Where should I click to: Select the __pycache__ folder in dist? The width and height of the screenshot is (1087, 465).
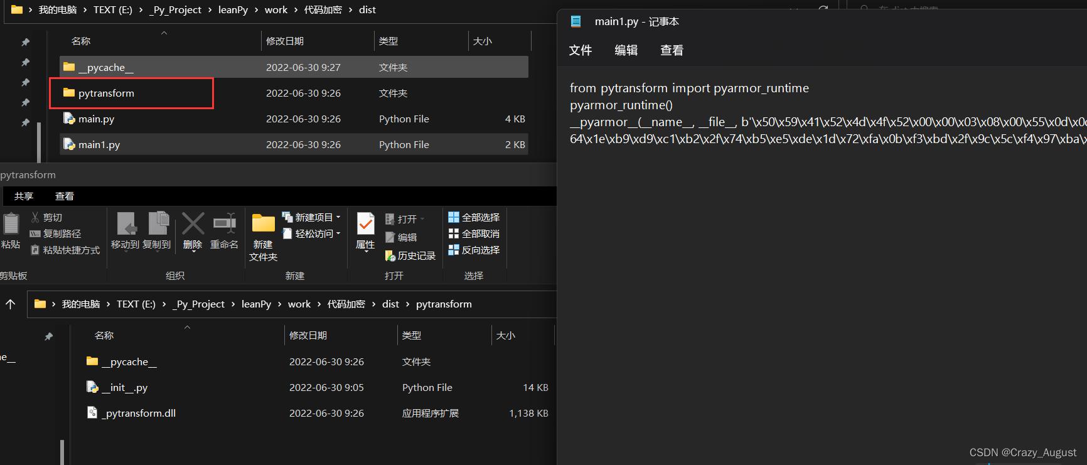point(294,67)
